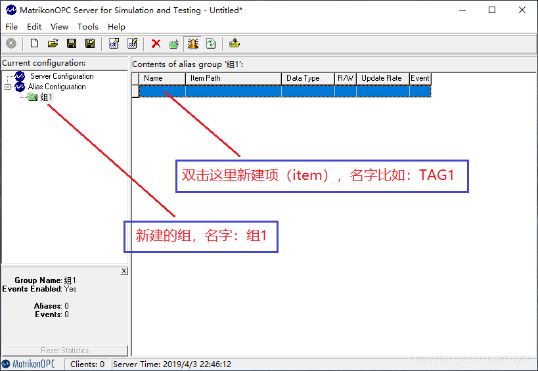Screen dimensions: 538x371
Task: Open the Help menu
Action: [117, 27]
